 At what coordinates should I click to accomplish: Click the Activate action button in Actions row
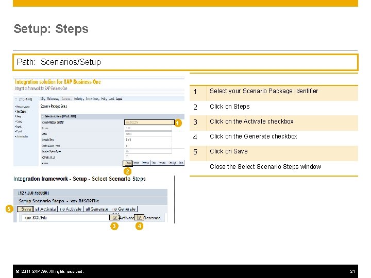click(162, 163)
